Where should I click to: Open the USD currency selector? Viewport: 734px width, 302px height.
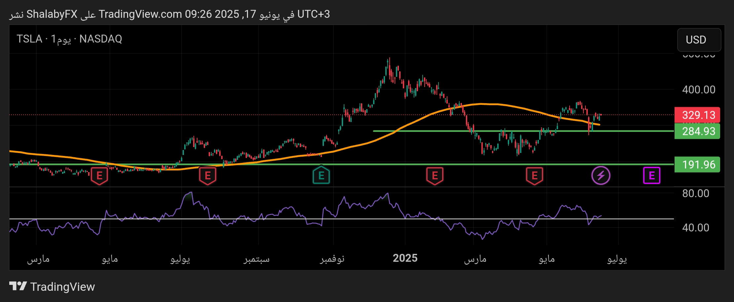699,40
